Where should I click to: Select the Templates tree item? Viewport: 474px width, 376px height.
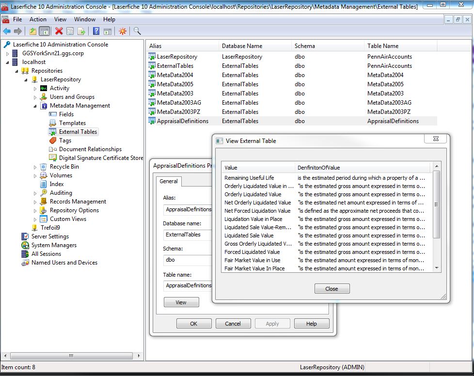point(72,123)
